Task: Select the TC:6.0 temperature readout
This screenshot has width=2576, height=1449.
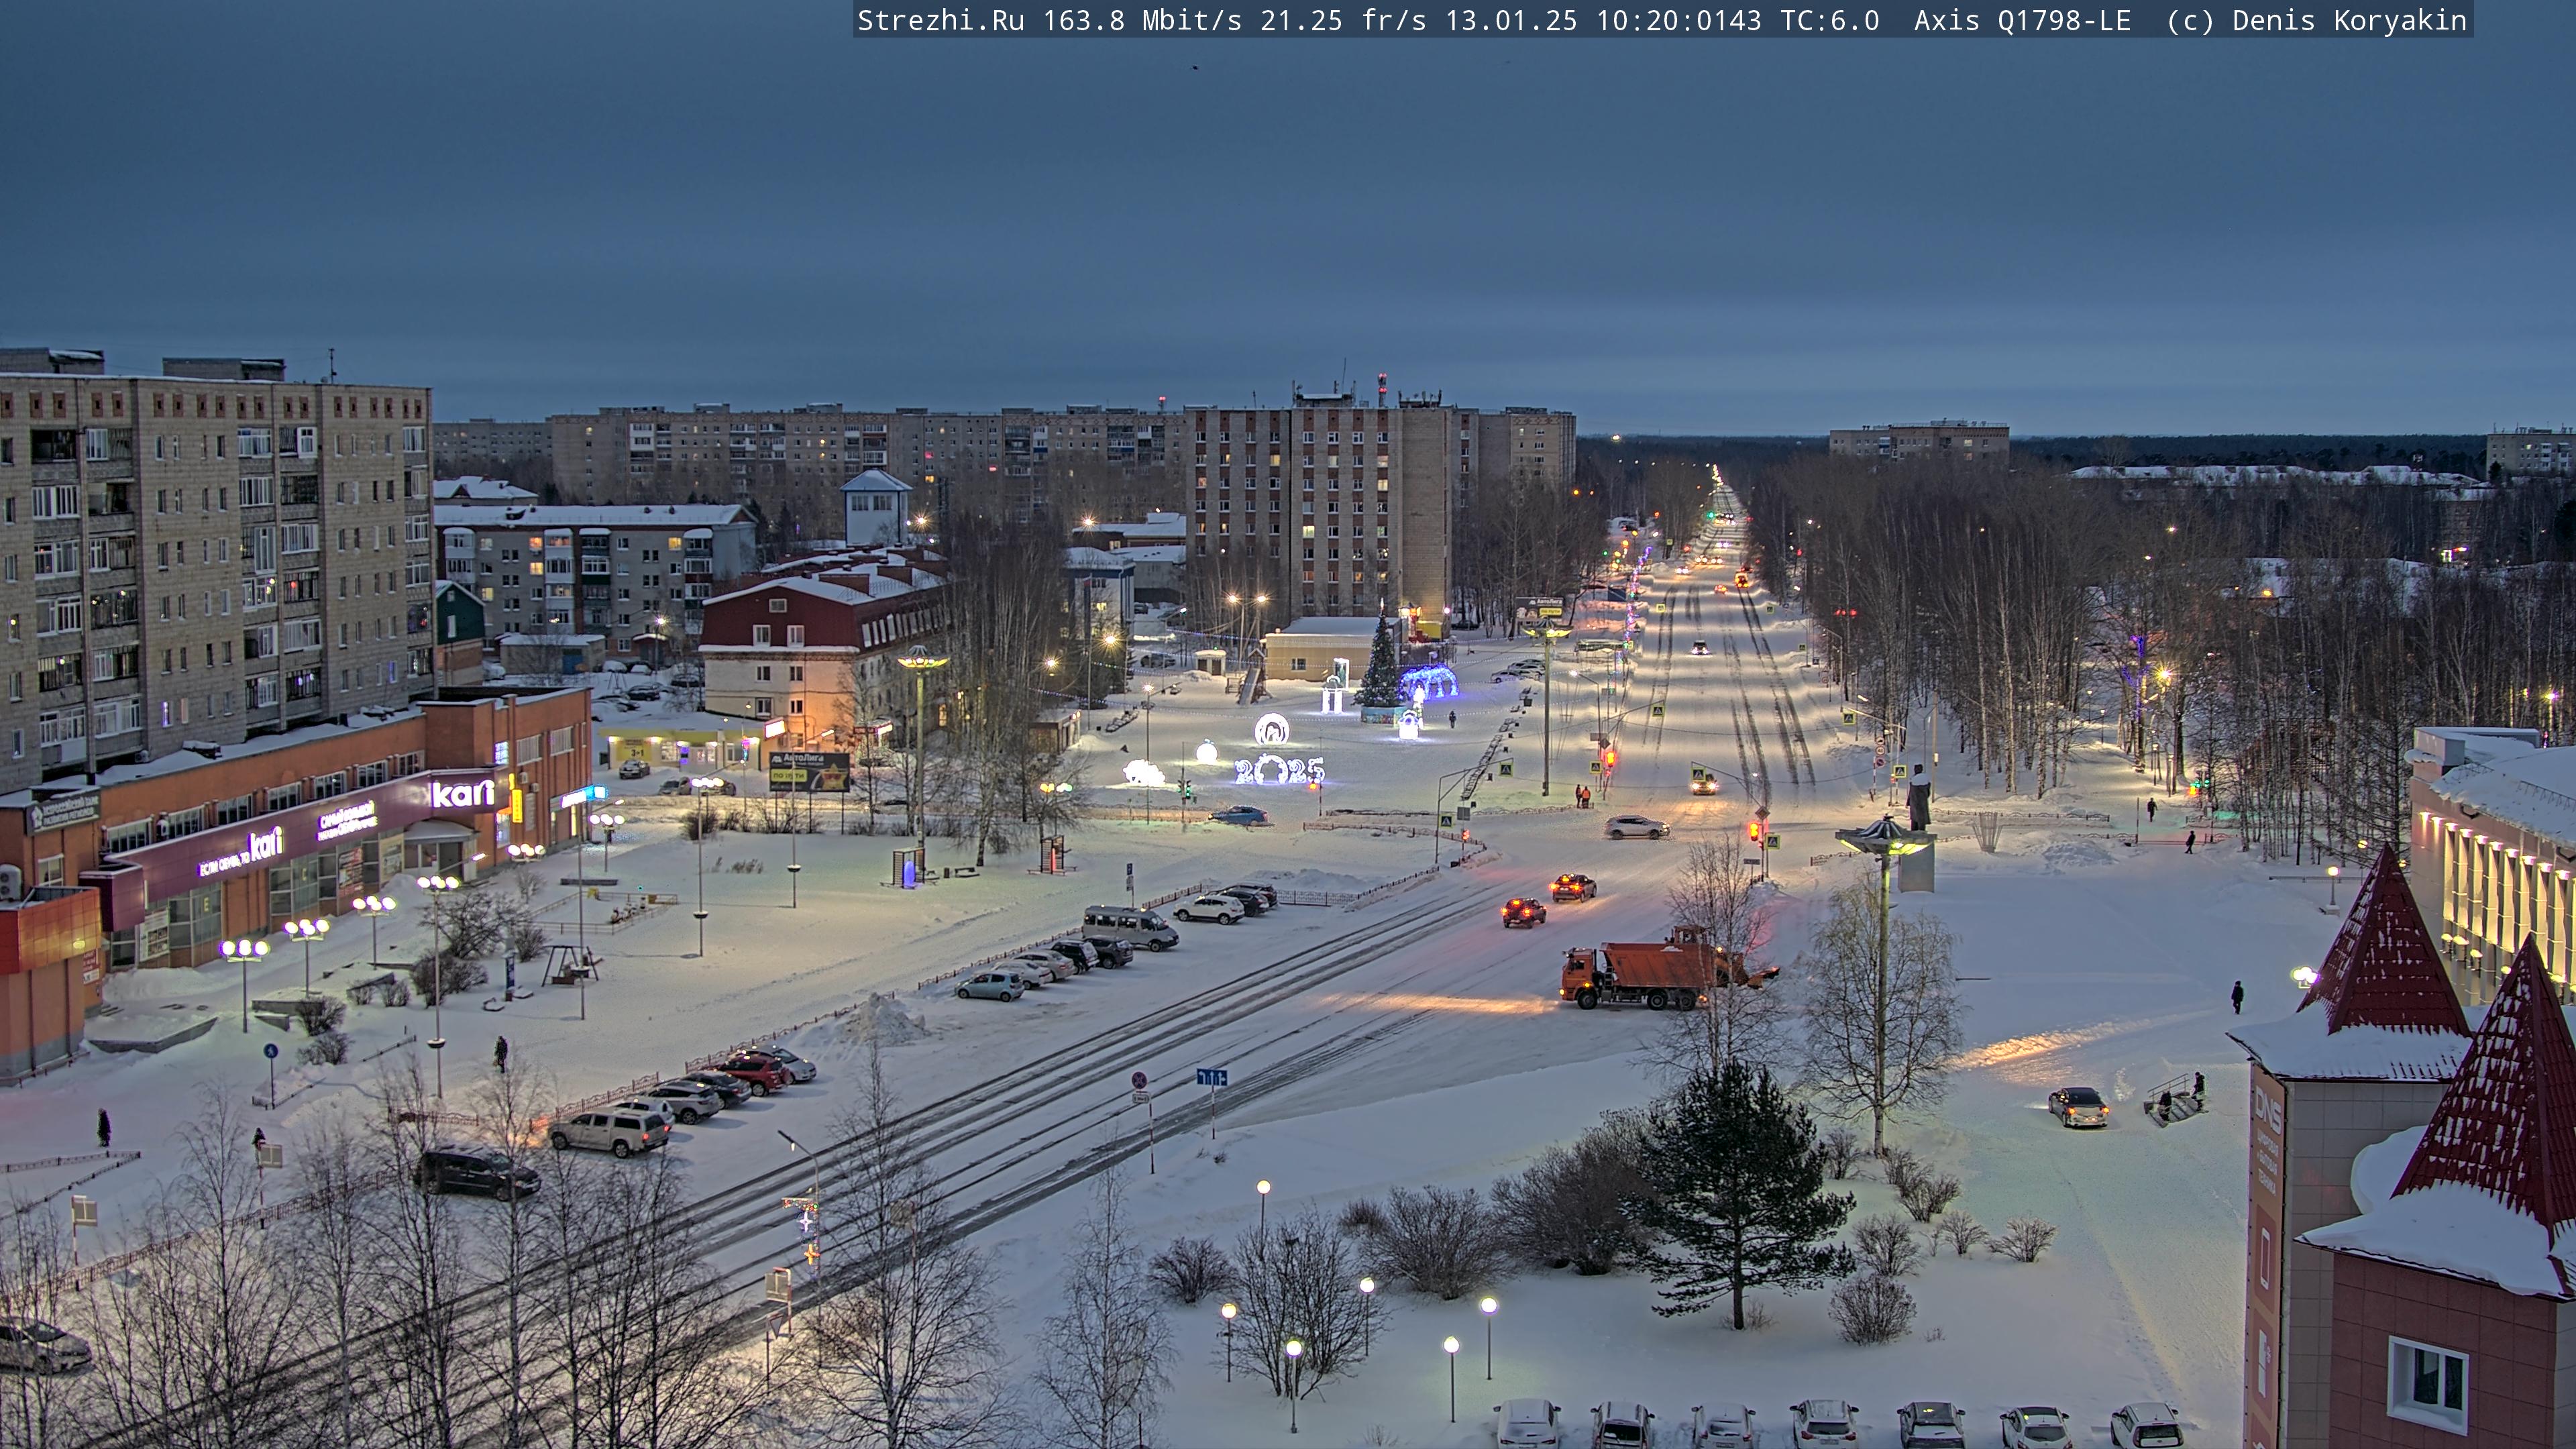Action: coord(1830,21)
